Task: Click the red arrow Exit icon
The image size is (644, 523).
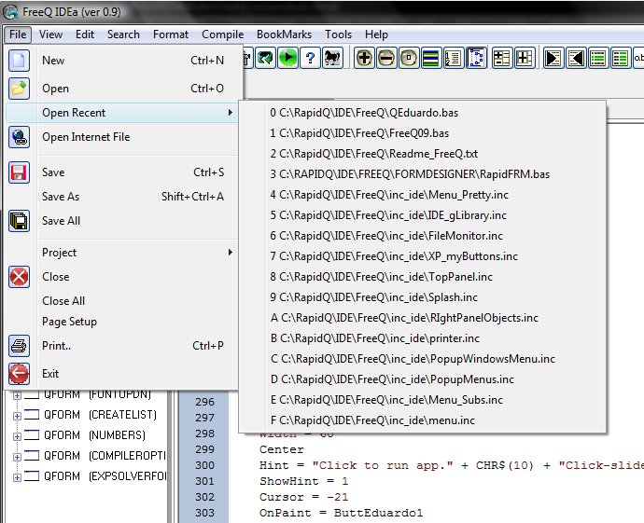Action: point(19,374)
